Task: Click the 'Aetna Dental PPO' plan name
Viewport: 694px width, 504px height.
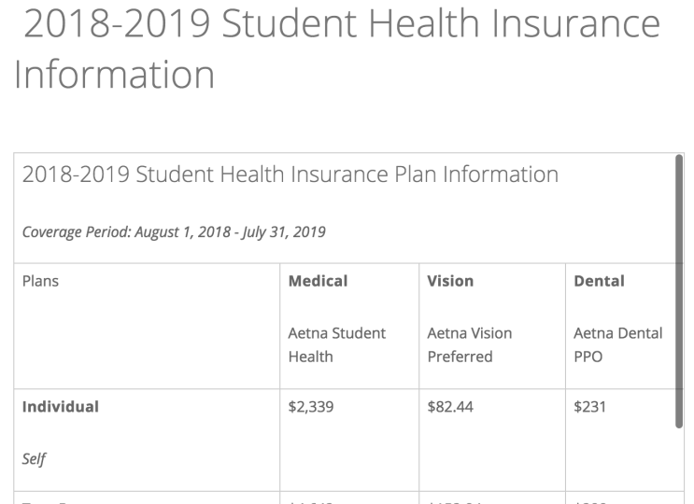Action: [619, 344]
